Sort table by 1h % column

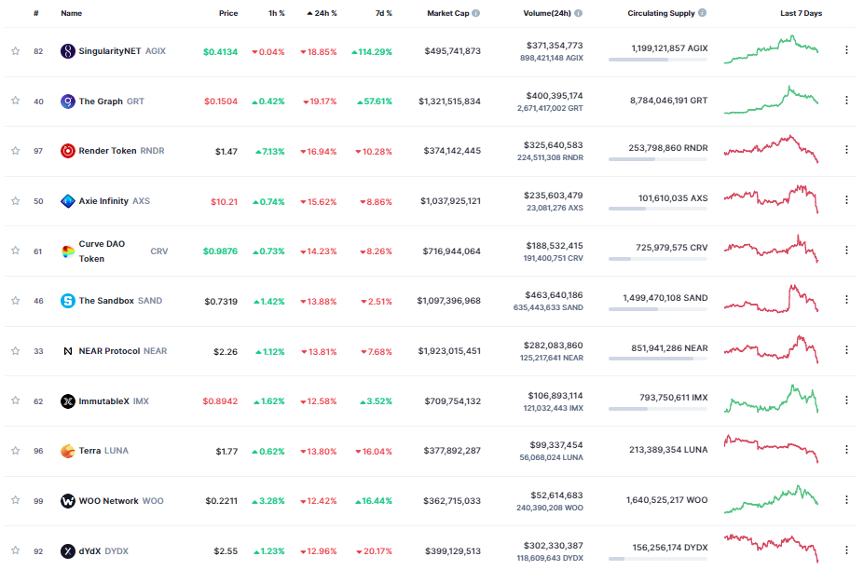[x=277, y=13]
